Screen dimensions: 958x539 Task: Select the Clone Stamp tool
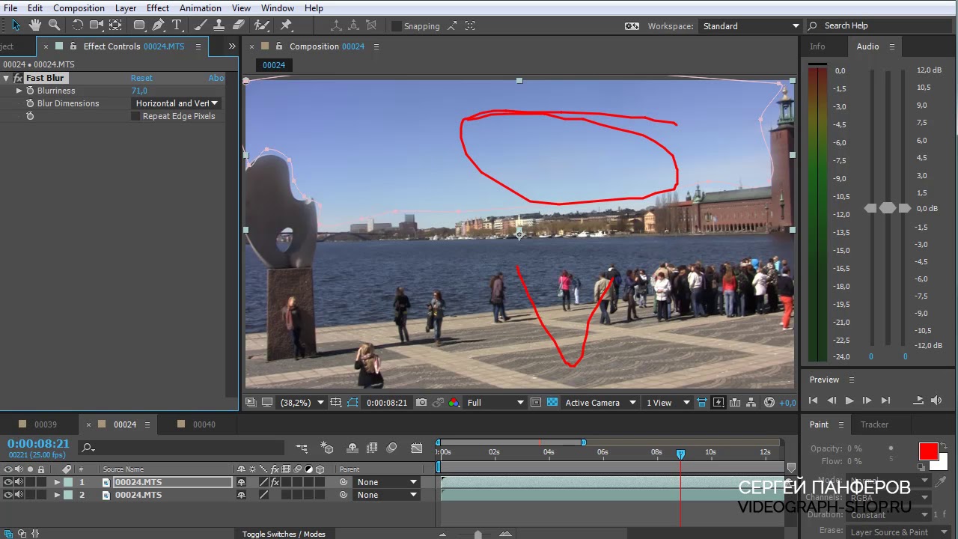pyautogui.click(x=219, y=25)
